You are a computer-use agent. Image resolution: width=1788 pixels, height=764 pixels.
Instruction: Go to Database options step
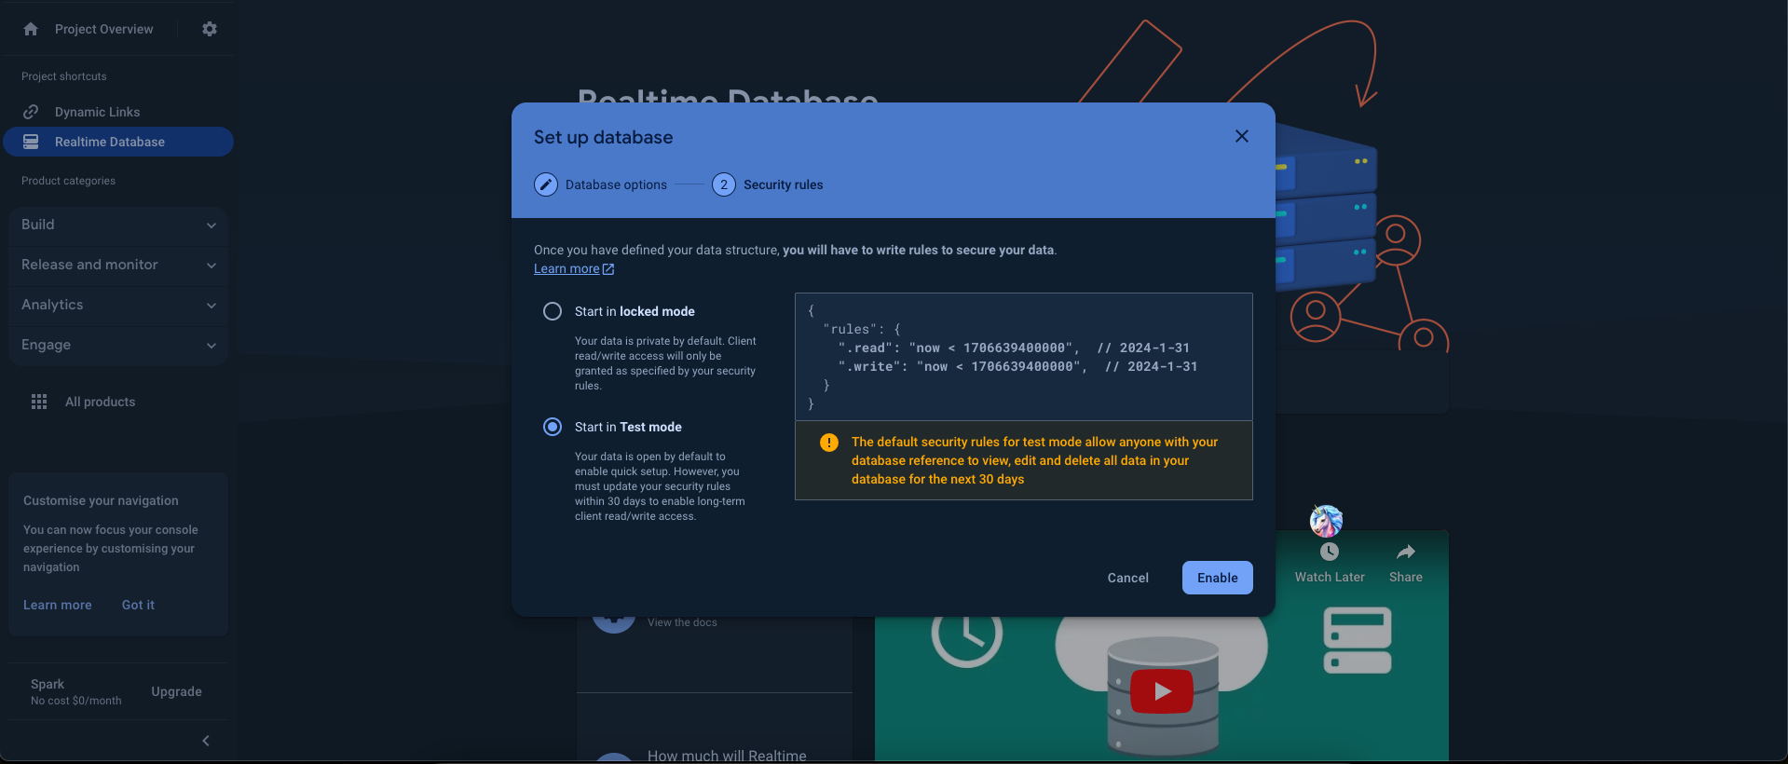click(x=616, y=184)
